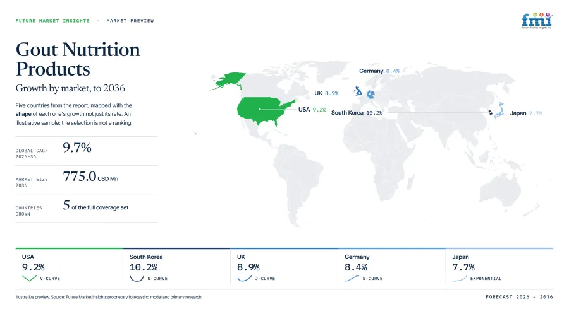
Task: Click the 'FORECAST 2026 – 2036' footer text
Action: pyautogui.click(x=519, y=296)
